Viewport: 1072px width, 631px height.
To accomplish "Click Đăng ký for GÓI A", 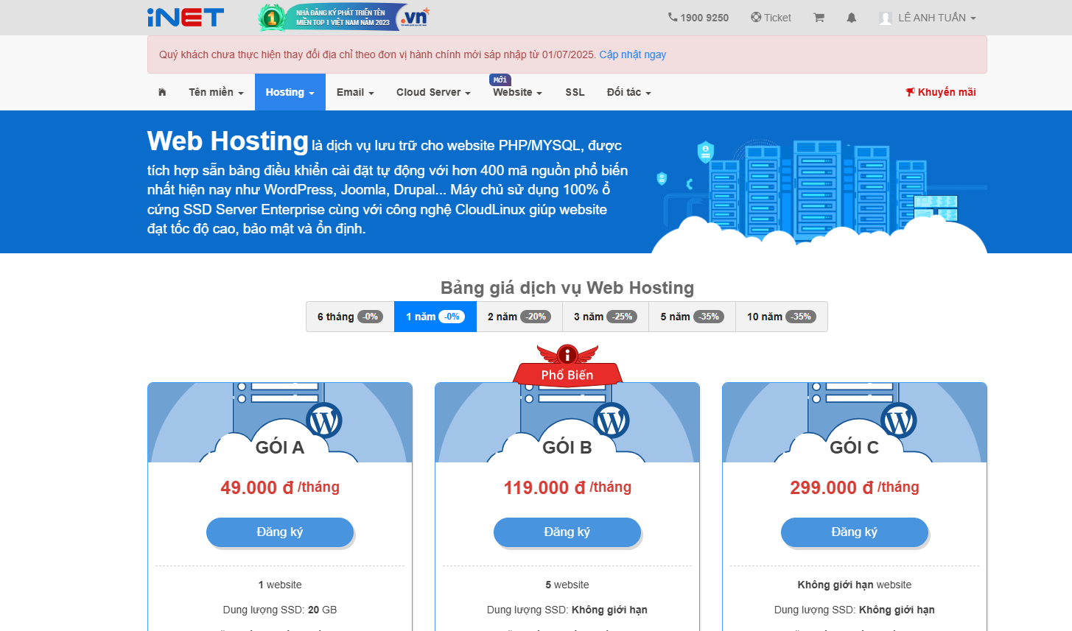I will click(x=280, y=532).
